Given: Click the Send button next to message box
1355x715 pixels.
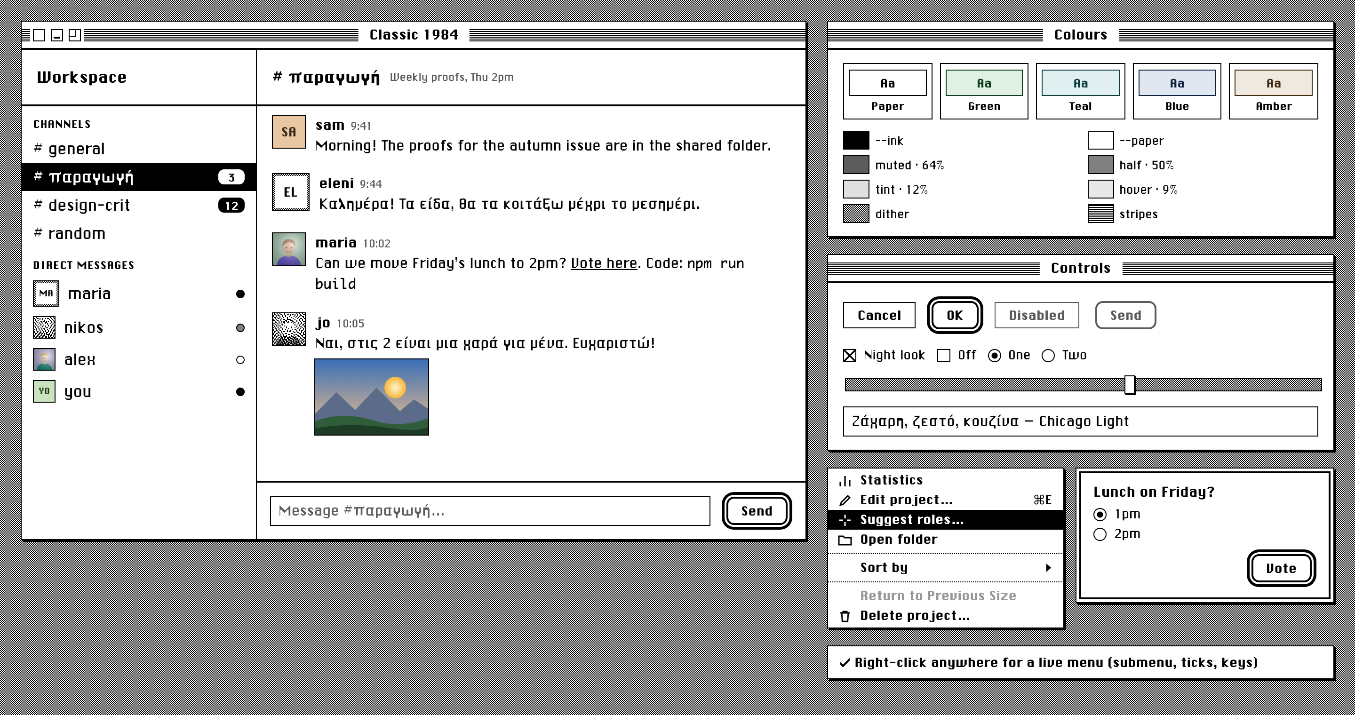Looking at the screenshot, I should [x=757, y=511].
